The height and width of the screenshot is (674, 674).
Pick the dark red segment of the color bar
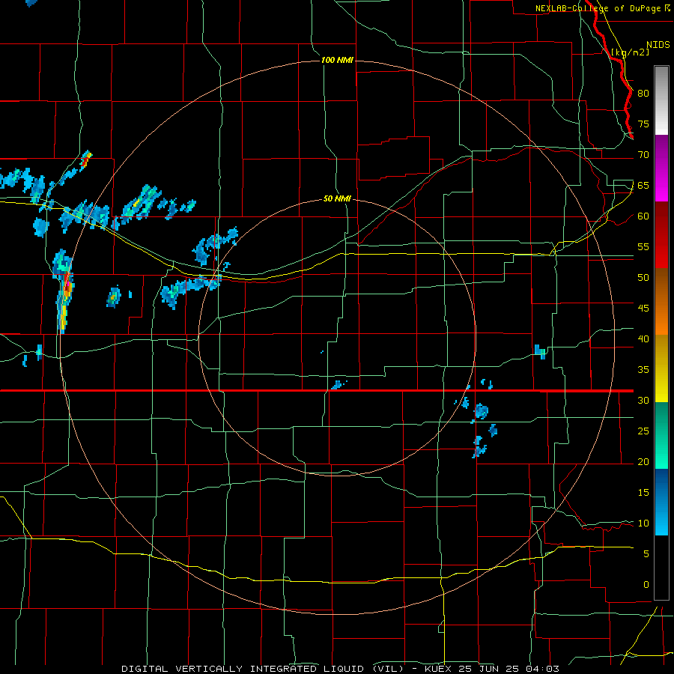661,235
